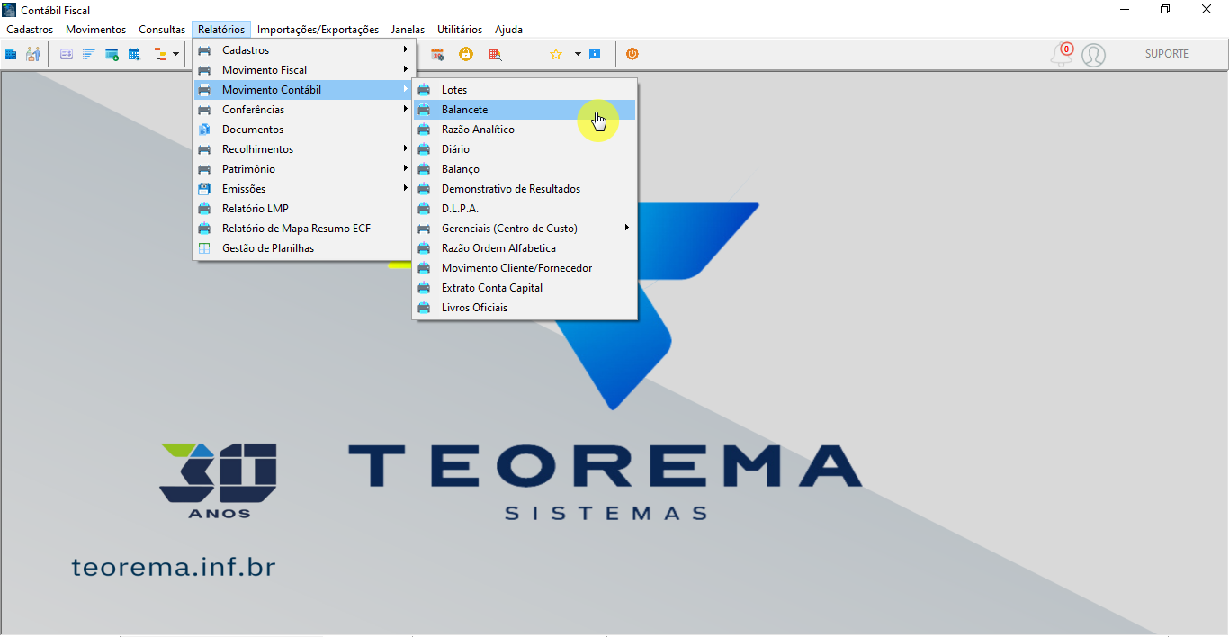Select Movimento Contábil submenu entry

tap(304, 90)
